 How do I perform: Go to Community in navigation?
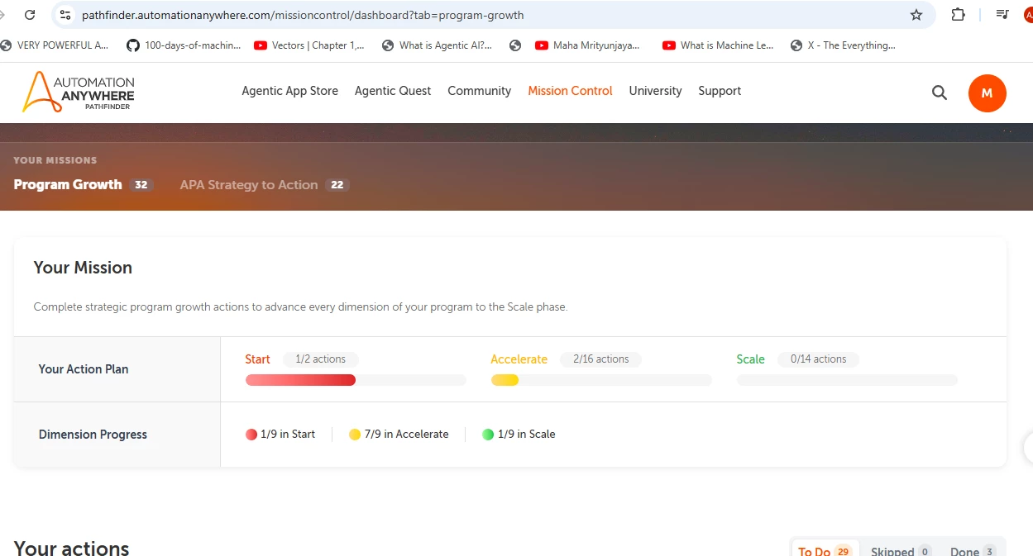(x=480, y=91)
